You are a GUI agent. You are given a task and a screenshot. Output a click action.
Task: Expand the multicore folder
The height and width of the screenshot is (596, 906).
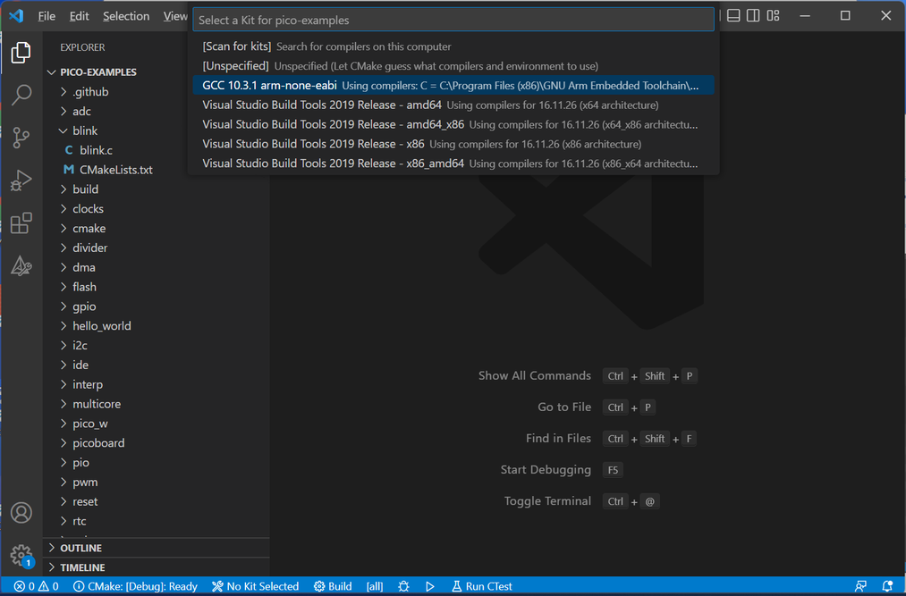point(156,404)
